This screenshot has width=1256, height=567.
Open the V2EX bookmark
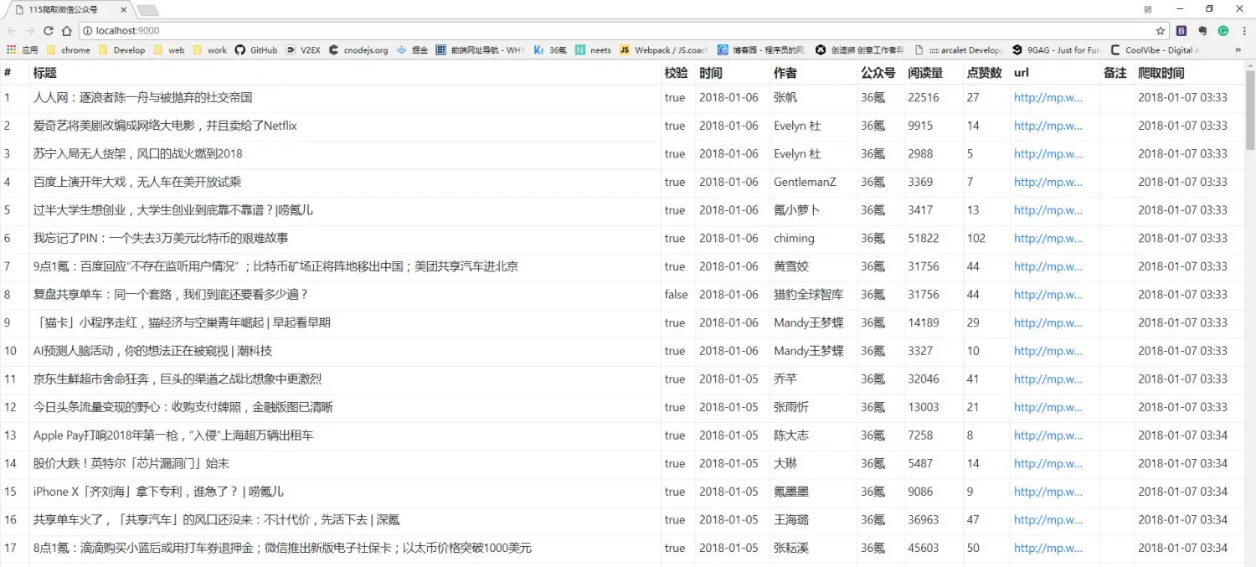click(x=303, y=50)
